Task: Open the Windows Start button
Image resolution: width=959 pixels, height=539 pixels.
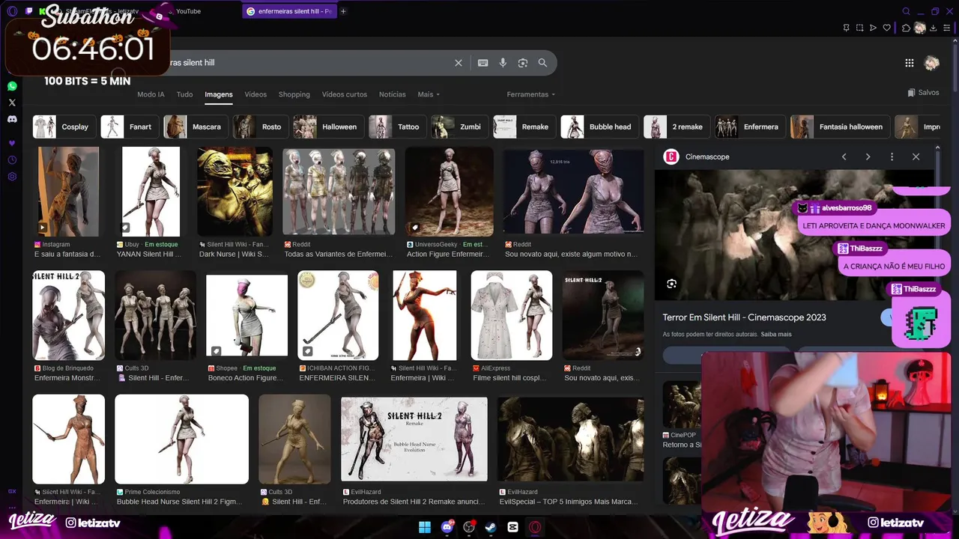Action: coord(425,527)
